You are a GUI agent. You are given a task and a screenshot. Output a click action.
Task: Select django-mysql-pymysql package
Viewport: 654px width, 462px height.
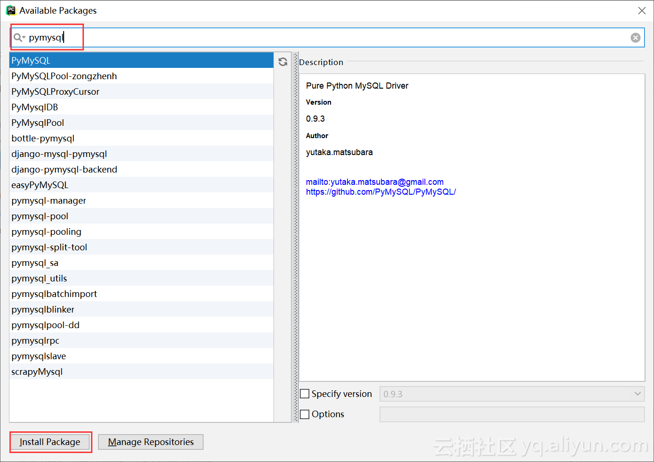pos(141,154)
